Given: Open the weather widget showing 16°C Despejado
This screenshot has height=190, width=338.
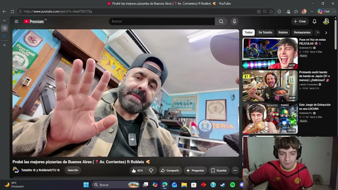Looking at the screenshot, I should (15, 185).
